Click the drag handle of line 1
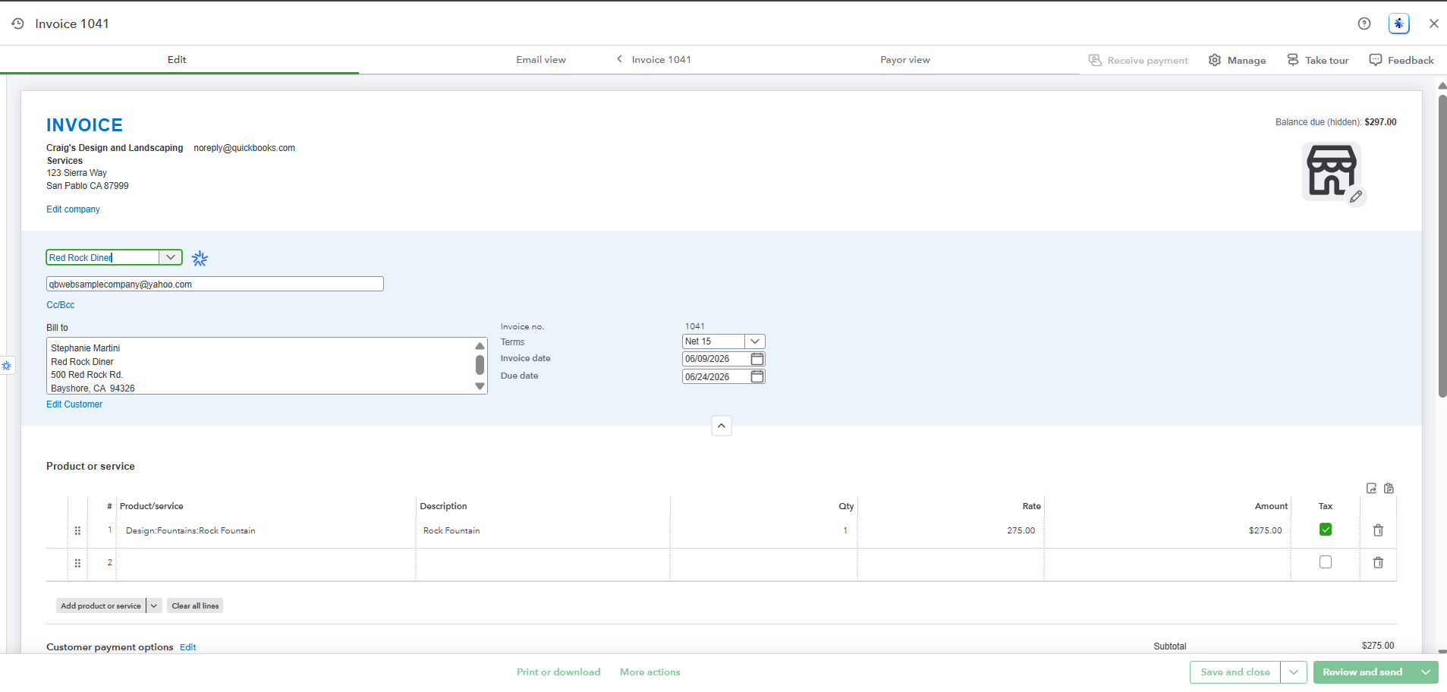1447x692 pixels. click(x=77, y=530)
